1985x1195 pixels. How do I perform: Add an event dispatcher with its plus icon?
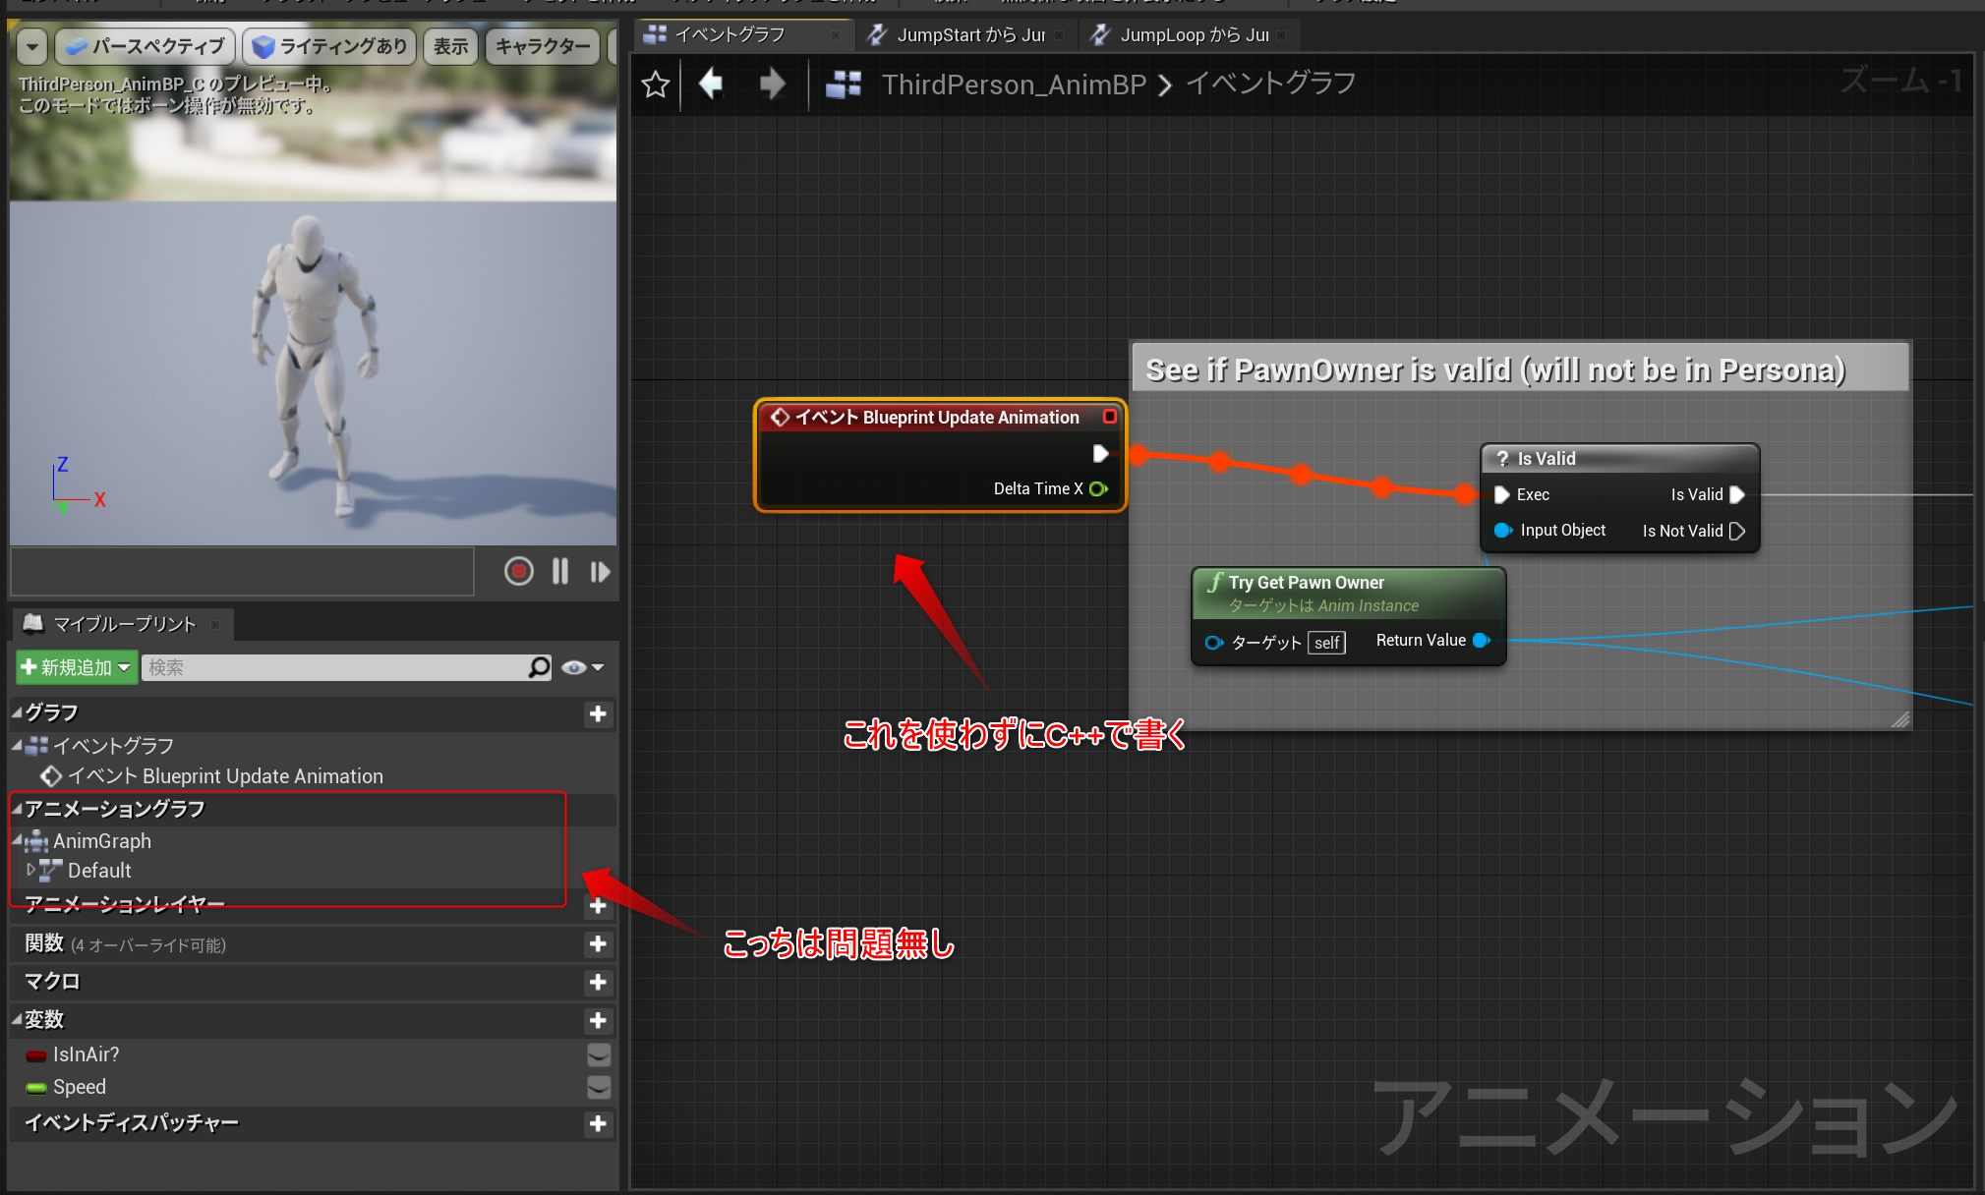[598, 1124]
